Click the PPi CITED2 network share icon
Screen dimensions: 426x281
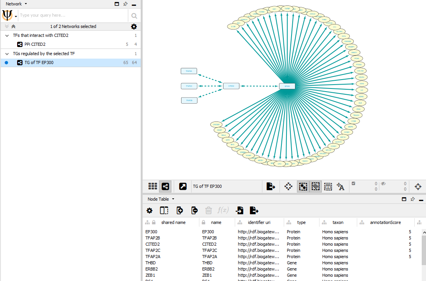coord(19,44)
